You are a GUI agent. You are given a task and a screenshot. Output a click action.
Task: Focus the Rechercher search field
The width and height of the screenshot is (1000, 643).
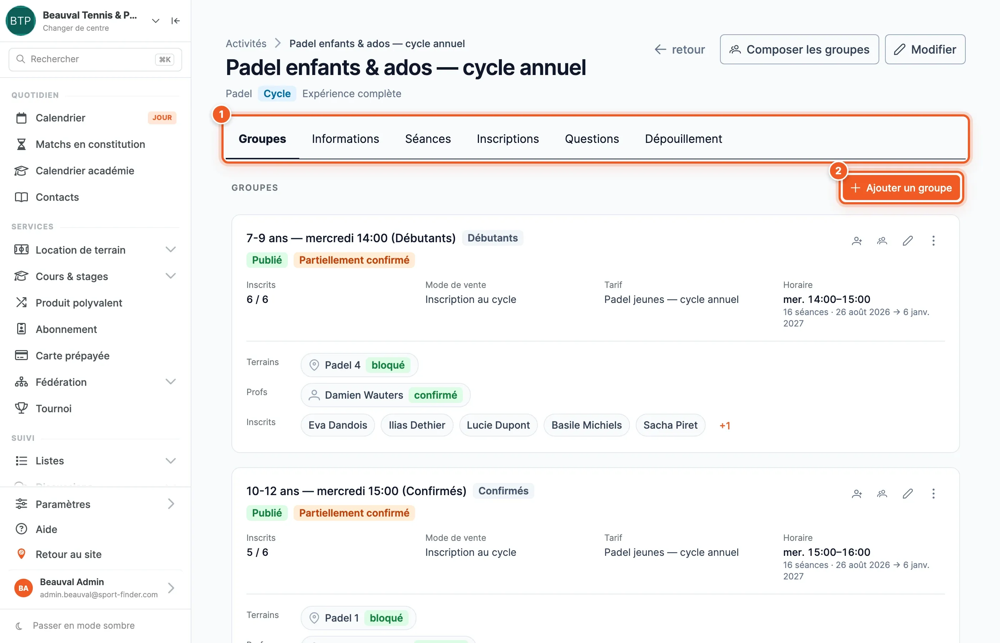95,59
